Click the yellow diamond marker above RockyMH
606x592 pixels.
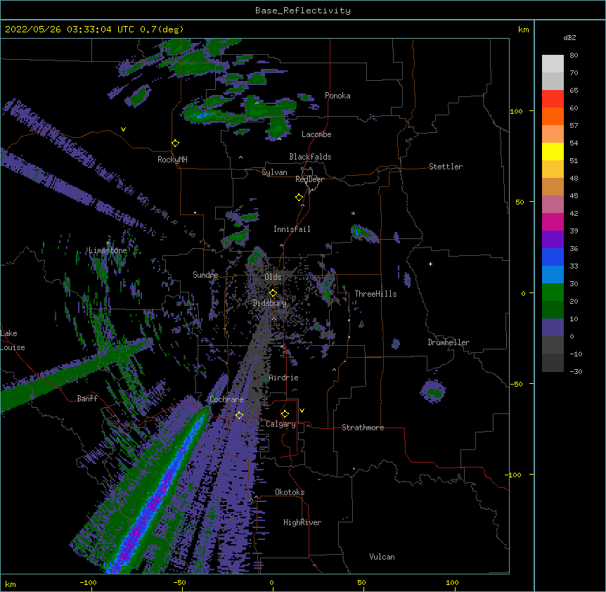coord(176,143)
